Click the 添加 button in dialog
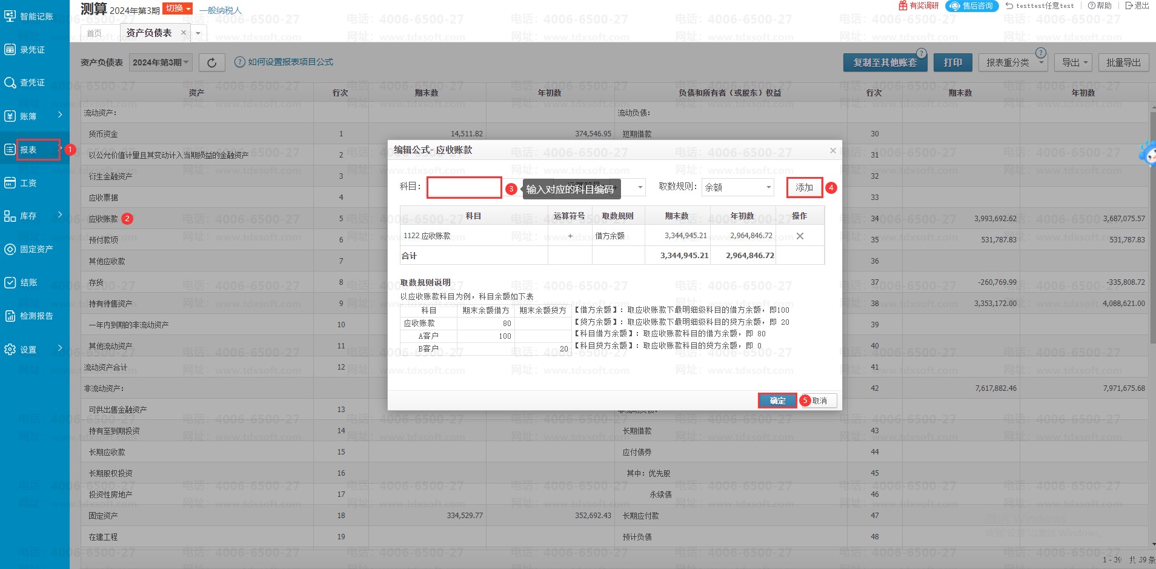 coord(804,187)
